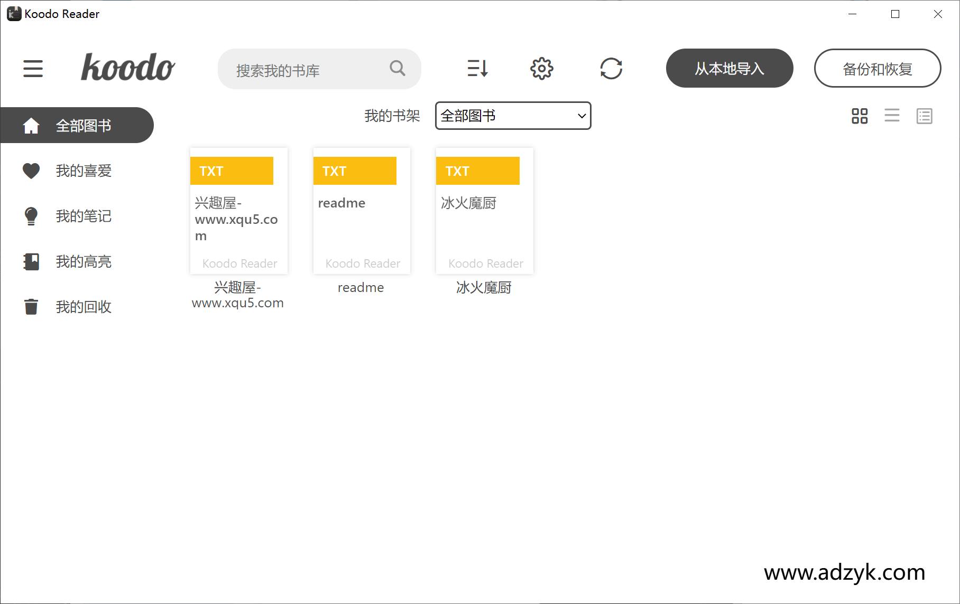Click the 我的书架 label
This screenshot has height=604, width=960.
click(x=392, y=116)
